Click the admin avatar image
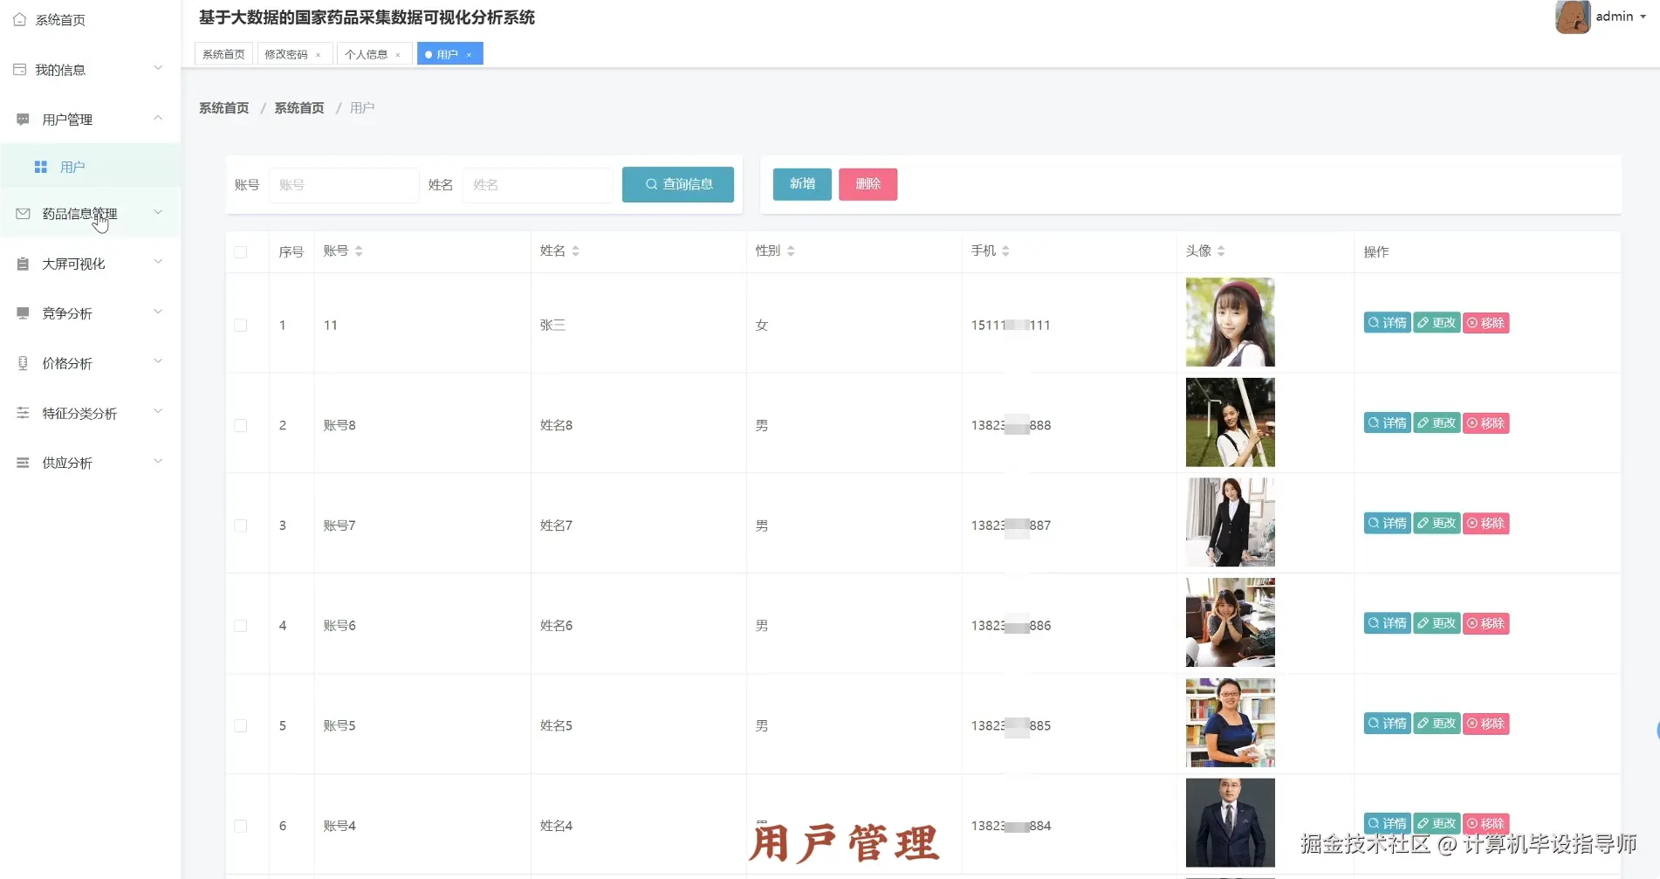Screen dimensions: 1660x879 click(1573, 17)
